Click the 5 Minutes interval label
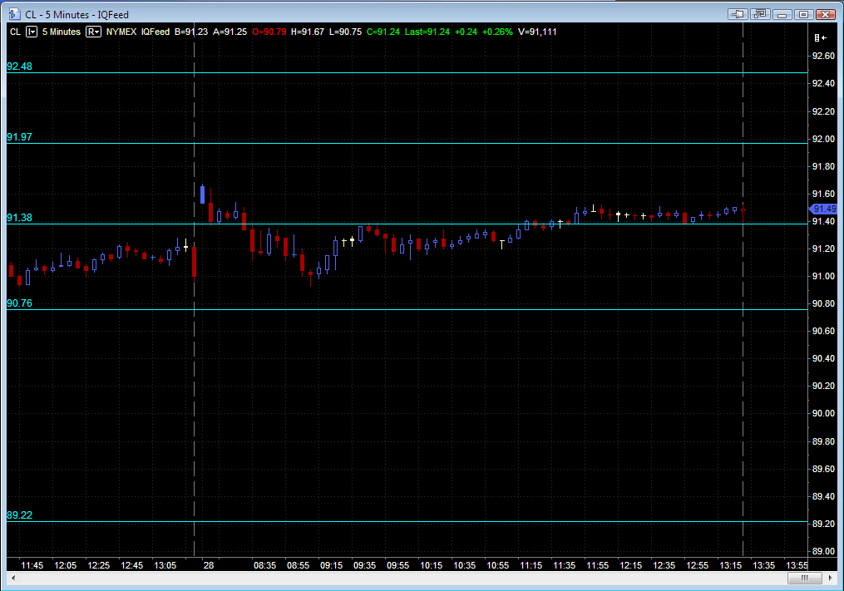 (x=62, y=32)
